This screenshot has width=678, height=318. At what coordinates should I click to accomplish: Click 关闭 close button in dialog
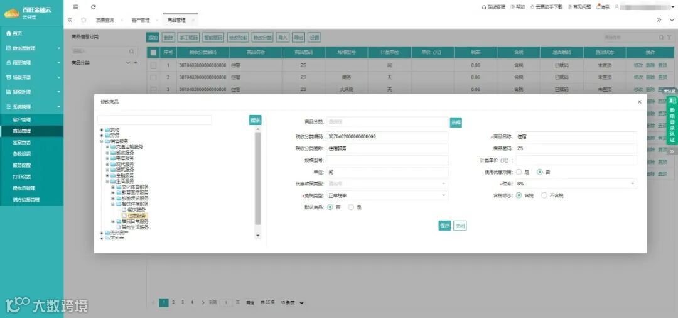coord(460,226)
